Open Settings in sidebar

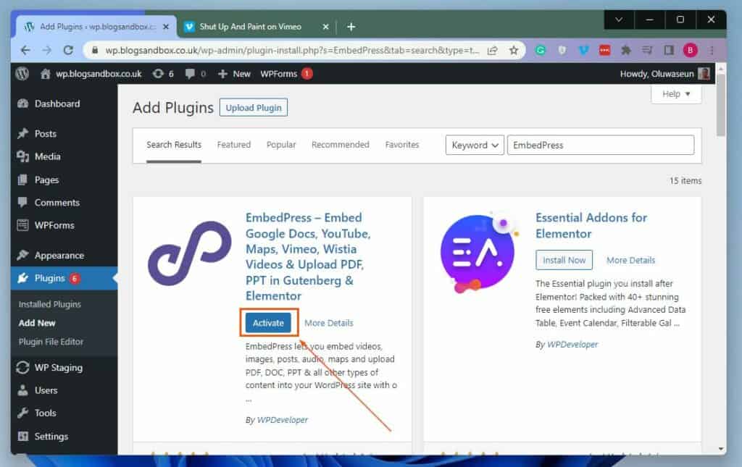point(51,437)
